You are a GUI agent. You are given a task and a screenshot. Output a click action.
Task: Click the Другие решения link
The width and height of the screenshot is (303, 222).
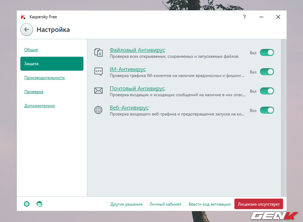[x=126, y=204]
